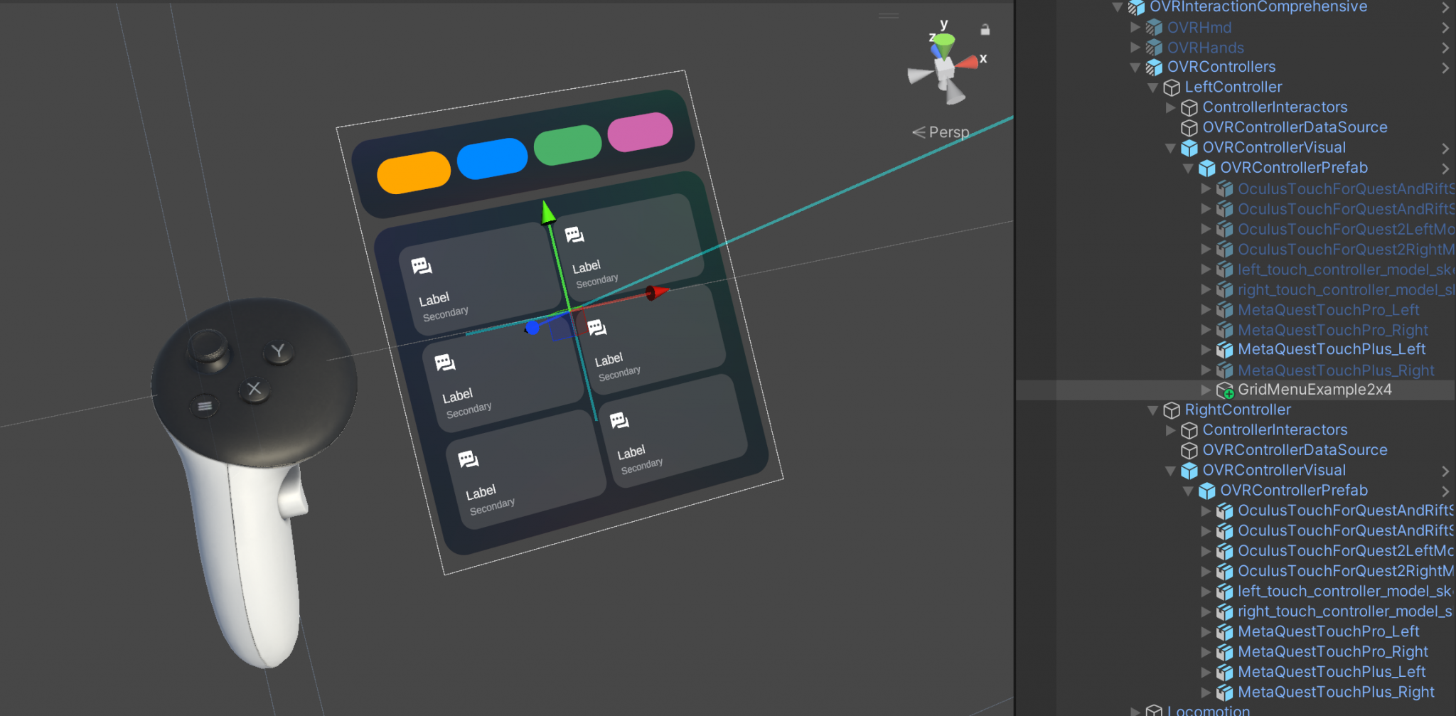Click the orange pill swatch in the menu

414,172
